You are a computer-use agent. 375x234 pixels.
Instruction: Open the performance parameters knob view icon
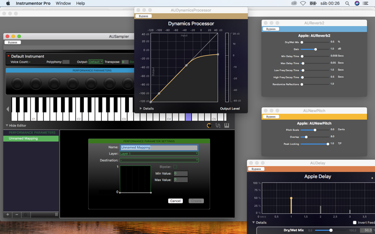209,125
